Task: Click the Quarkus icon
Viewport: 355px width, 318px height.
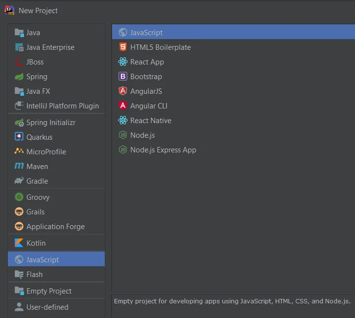Action: [x=19, y=137]
